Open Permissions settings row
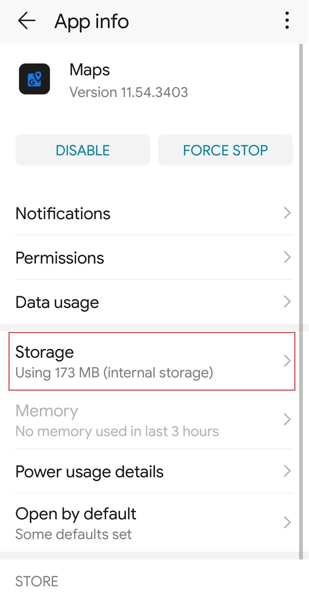This screenshot has height=598, width=309. point(154,258)
